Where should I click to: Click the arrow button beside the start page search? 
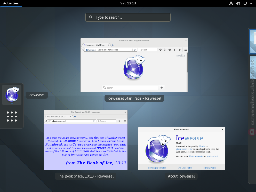(162, 88)
